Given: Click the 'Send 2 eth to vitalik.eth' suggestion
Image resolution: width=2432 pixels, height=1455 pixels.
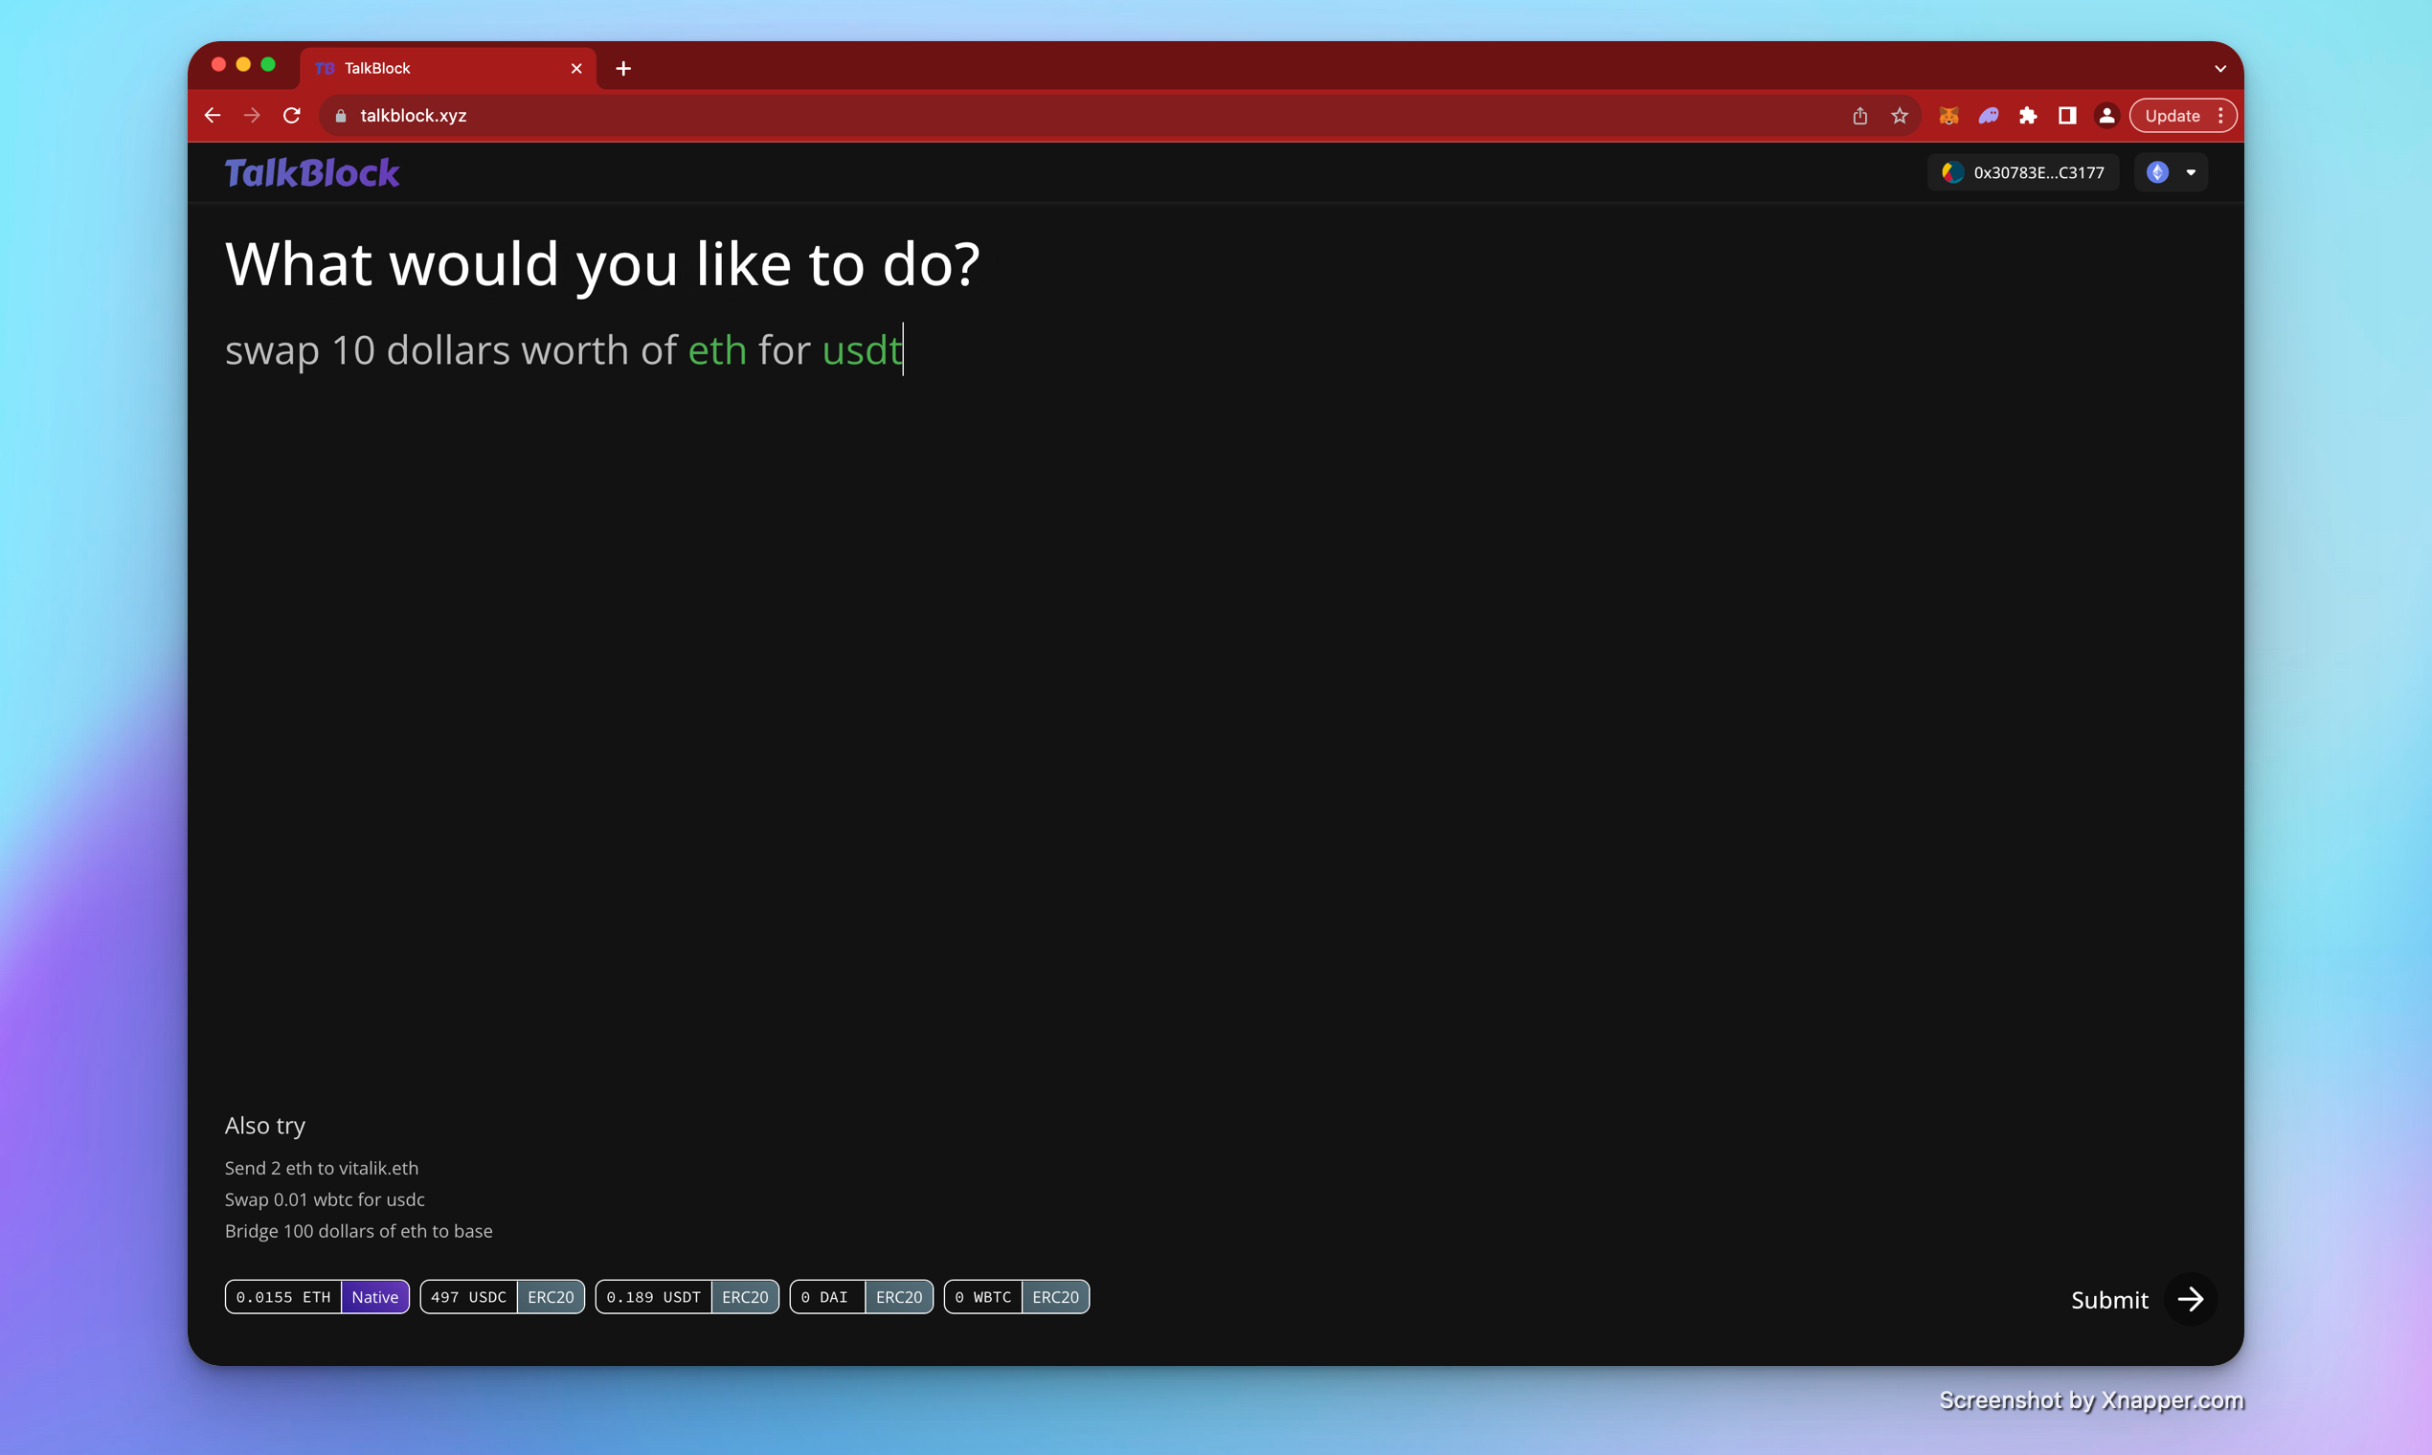Looking at the screenshot, I should click(321, 1168).
